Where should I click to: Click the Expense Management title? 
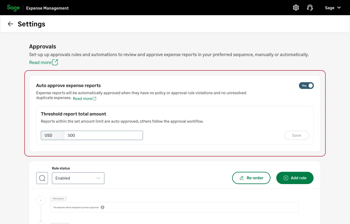(48, 8)
